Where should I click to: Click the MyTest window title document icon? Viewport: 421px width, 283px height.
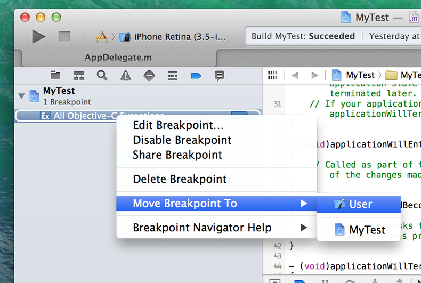click(x=346, y=17)
